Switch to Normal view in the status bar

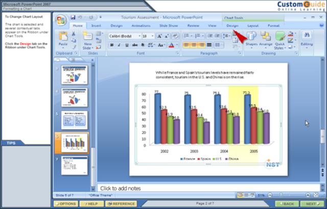pos(240,195)
